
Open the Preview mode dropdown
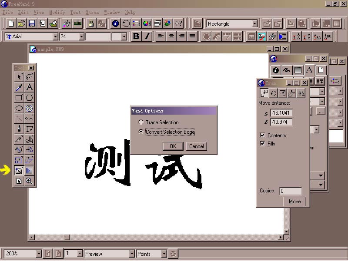click(132, 254)
